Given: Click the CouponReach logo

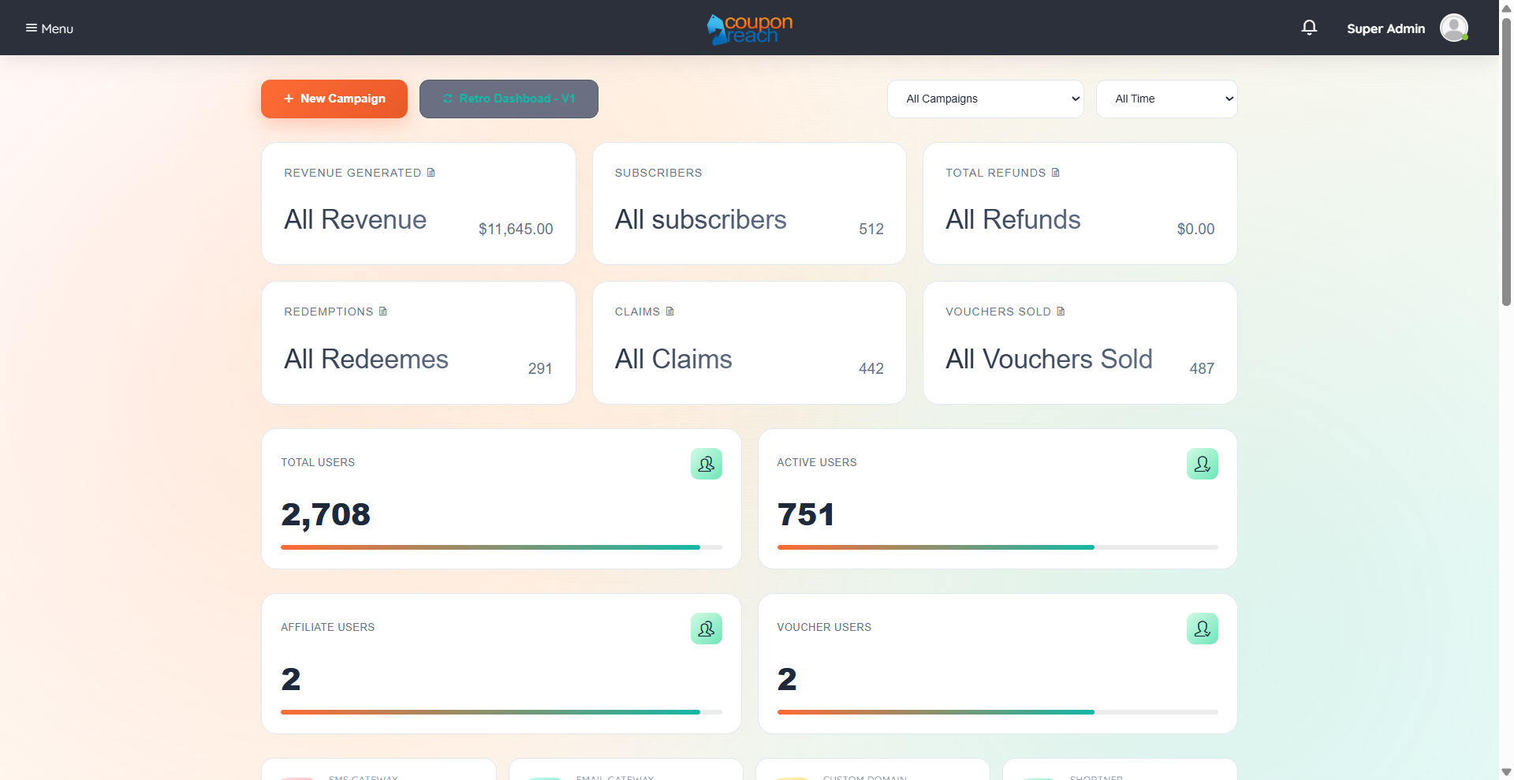Looking at the screenshot, I should tap(749, 29).
